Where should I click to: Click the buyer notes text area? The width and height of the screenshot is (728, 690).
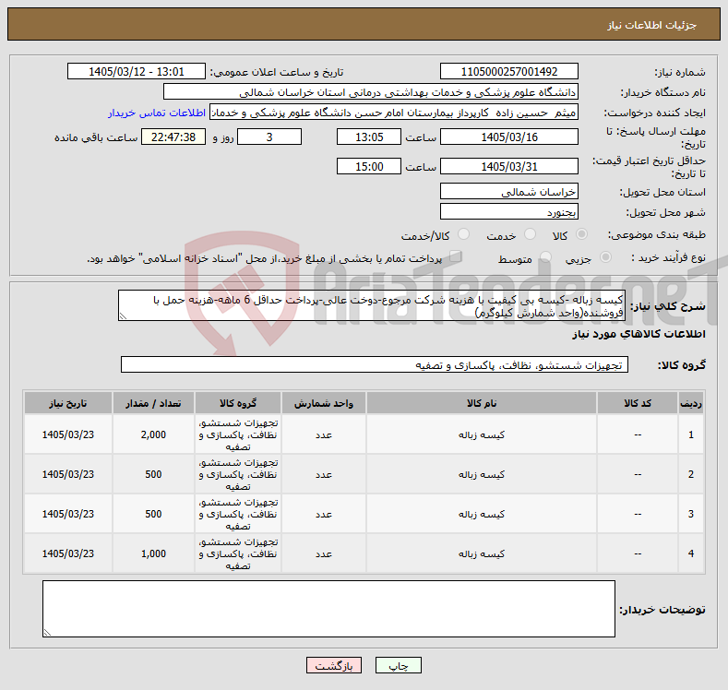coord(328,609)
